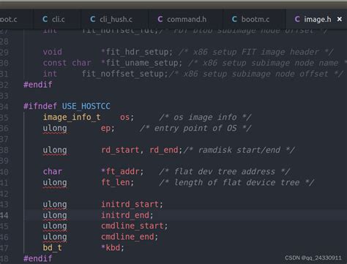Image resolution: width=347 pixels, height=264 pixels.
Task: Click the cmdline_end variable
Action: coord(127,237)
